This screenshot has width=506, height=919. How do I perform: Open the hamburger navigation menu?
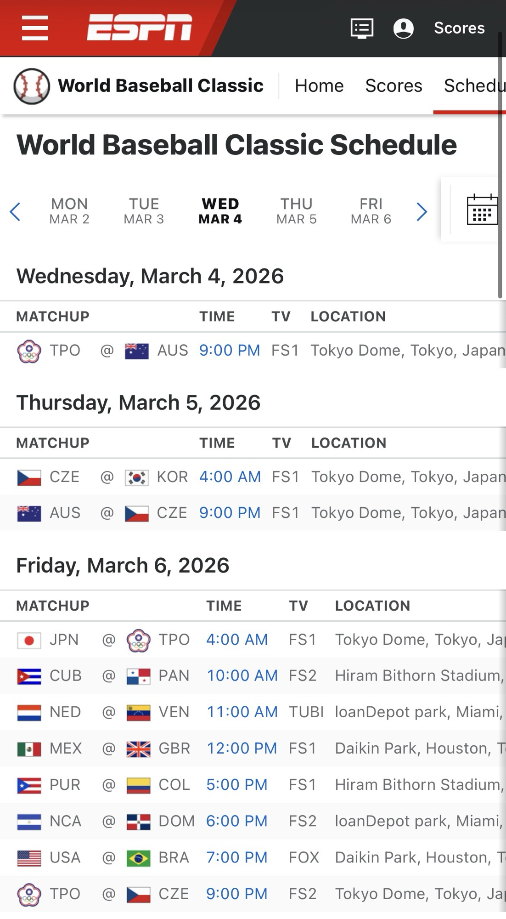click(35, 28)
